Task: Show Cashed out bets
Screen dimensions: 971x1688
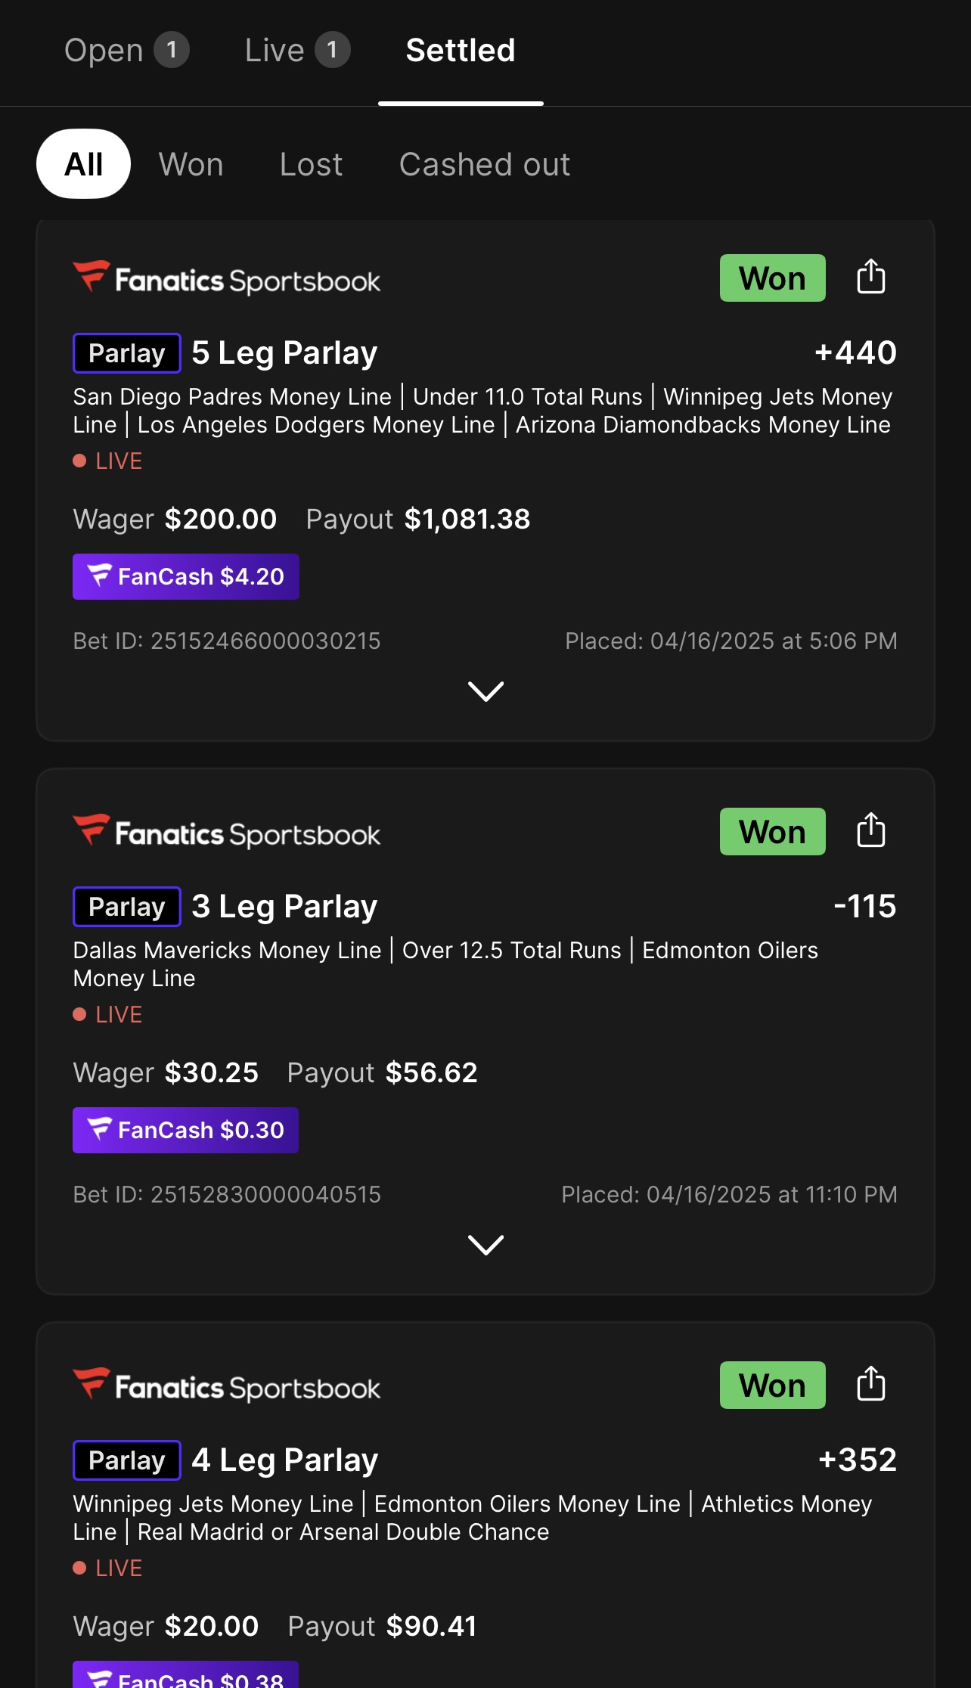Action: pyautogui.click(x=485, y=164)
